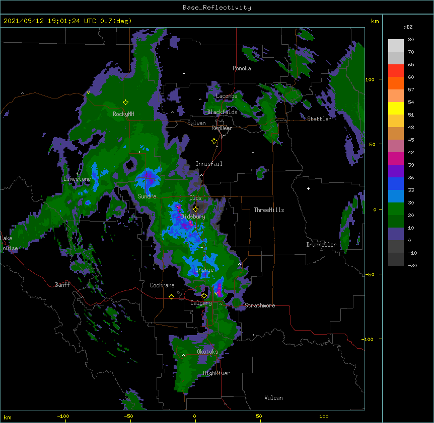This screenshot has height=423, width=434.
Task: Select the light grey 70-80 dBZ legend swatch
Action: click(396, 46)
